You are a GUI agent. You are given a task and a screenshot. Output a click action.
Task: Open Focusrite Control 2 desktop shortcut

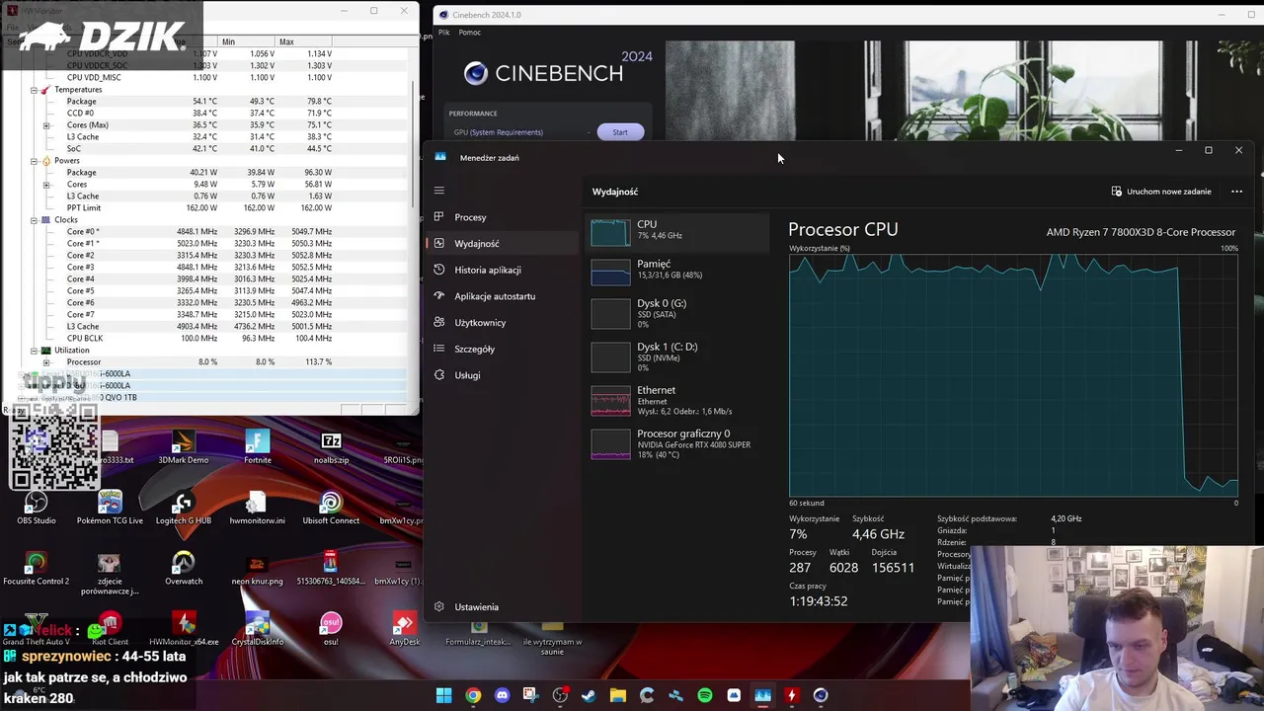coord(37,568)
